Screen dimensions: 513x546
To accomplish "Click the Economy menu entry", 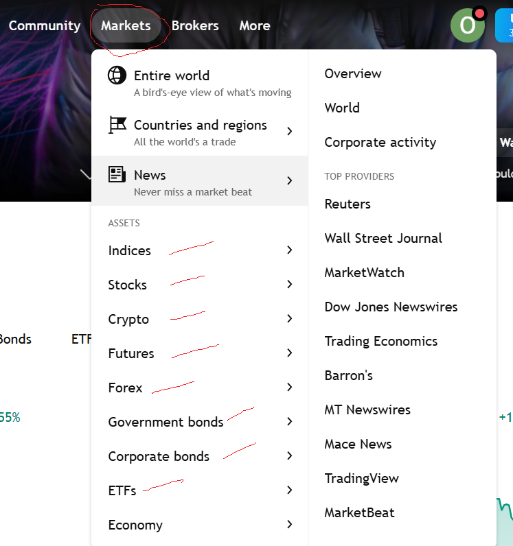I will (135, 525).
